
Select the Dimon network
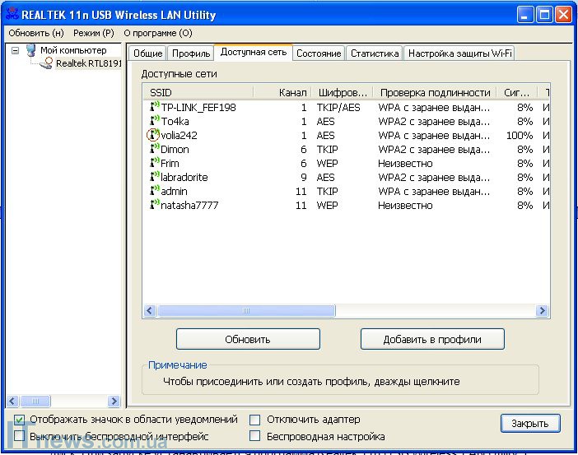(x=346, y=149)
